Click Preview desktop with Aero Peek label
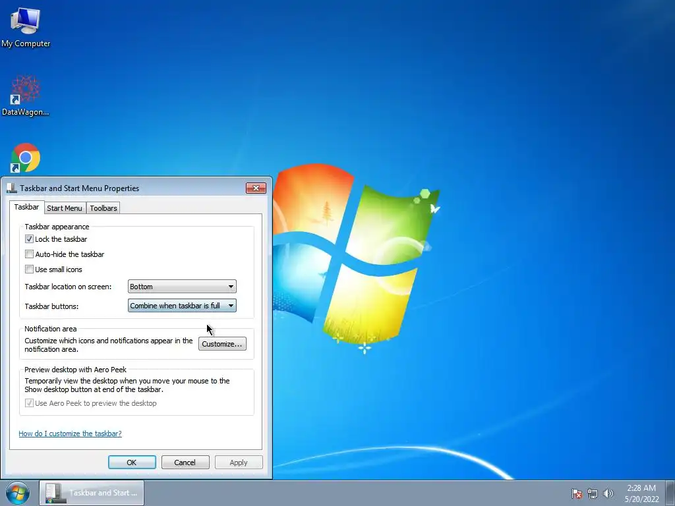675x506 pixels. (75, 369)
